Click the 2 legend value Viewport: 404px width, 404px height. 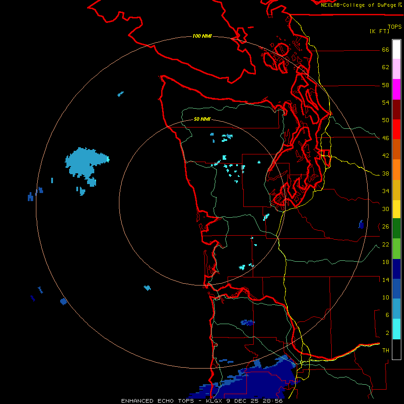click(387, 333)
